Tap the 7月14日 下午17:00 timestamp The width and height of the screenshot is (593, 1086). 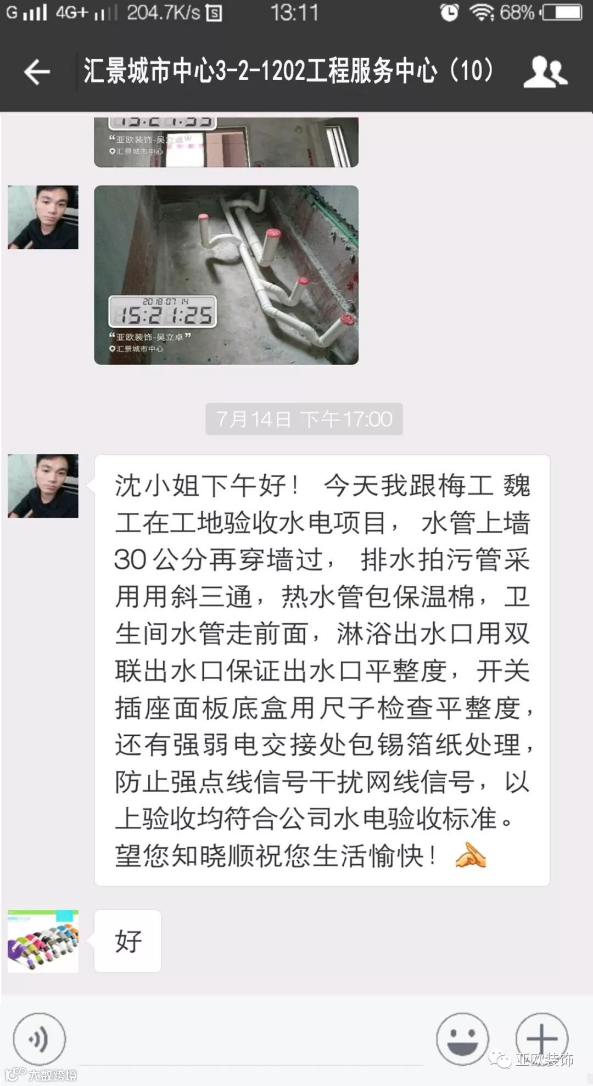tap(304, 419)
